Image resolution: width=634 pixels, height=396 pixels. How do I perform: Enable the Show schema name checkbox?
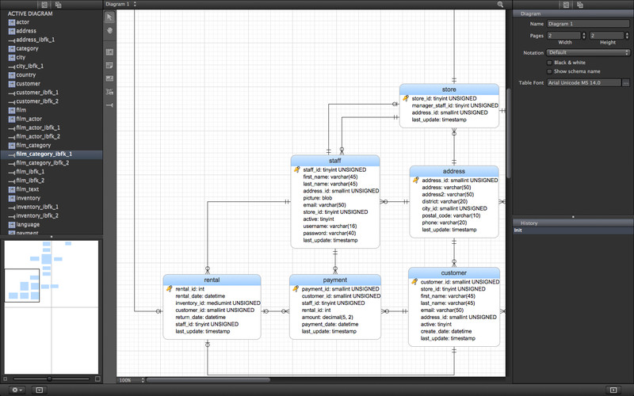(550, 71)
